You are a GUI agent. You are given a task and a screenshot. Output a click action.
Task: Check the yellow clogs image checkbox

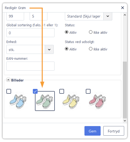tap(62, 91)
